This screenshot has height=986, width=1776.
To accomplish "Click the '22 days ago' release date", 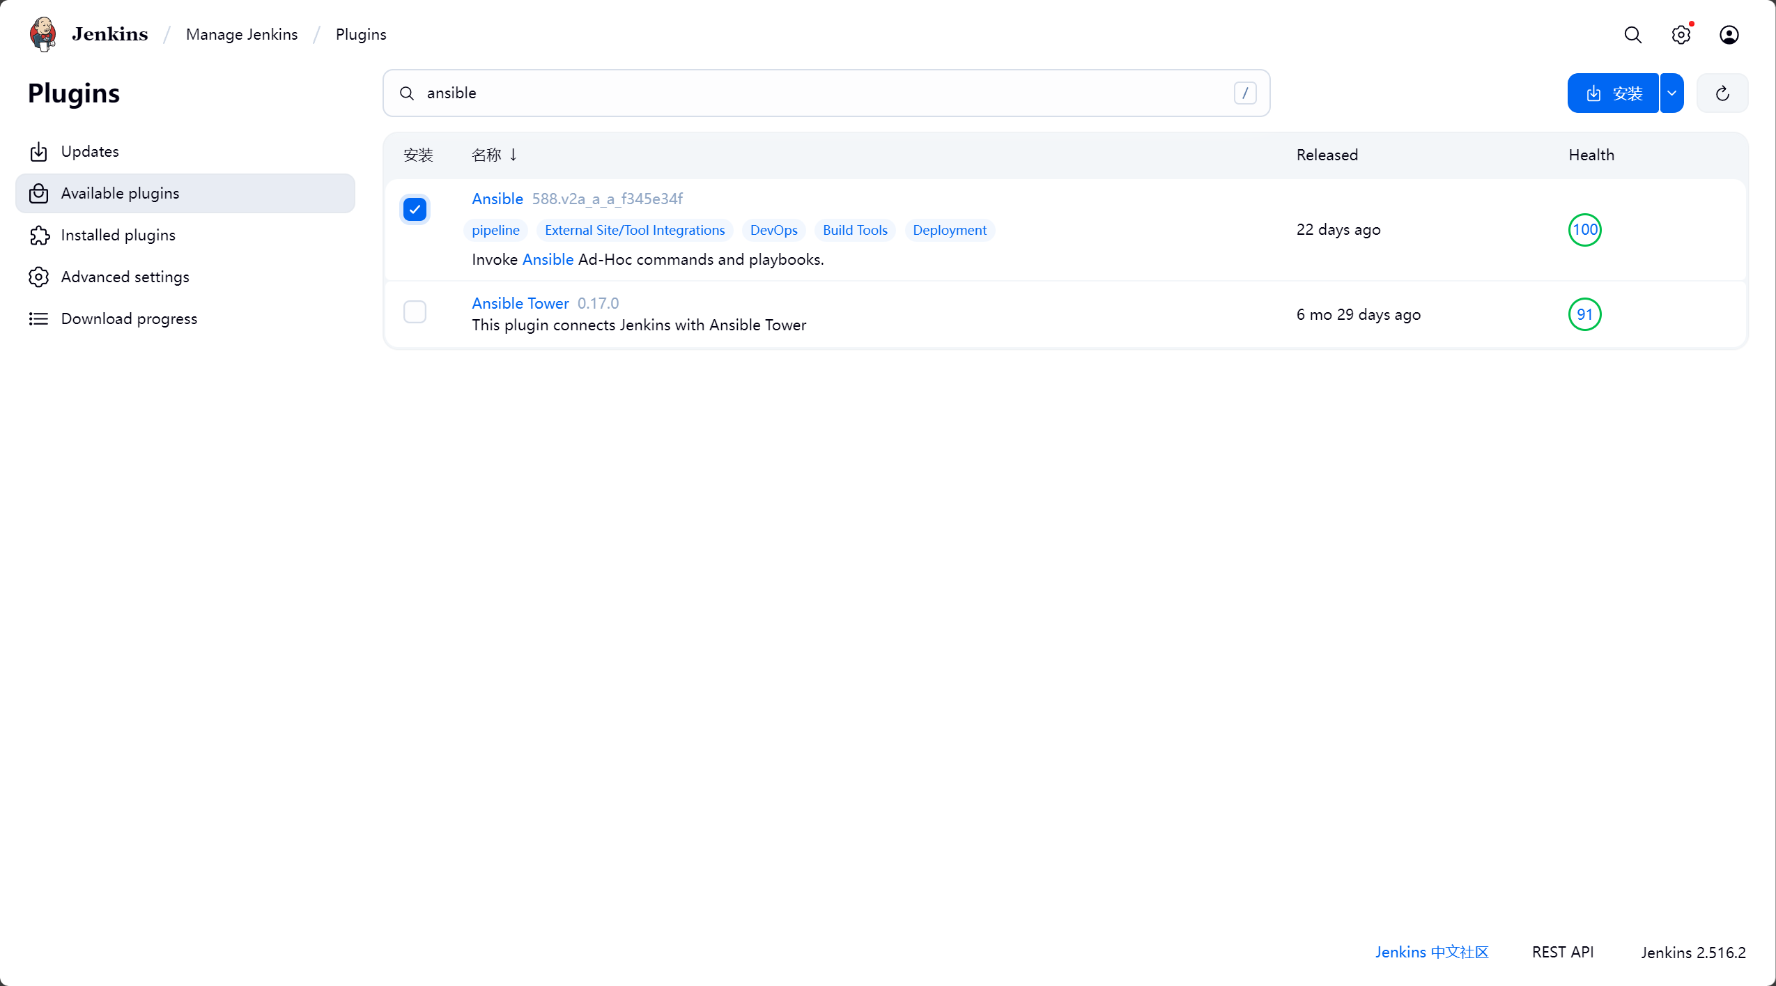I will tap(1338, 230).
